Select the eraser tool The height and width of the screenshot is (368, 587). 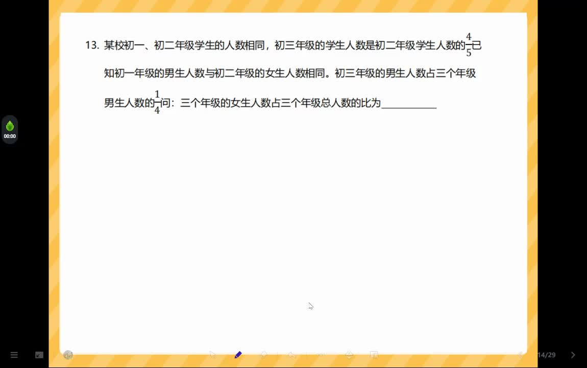point(264,355)
